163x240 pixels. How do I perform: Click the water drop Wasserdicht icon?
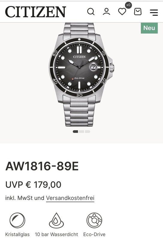coord(56,220)
